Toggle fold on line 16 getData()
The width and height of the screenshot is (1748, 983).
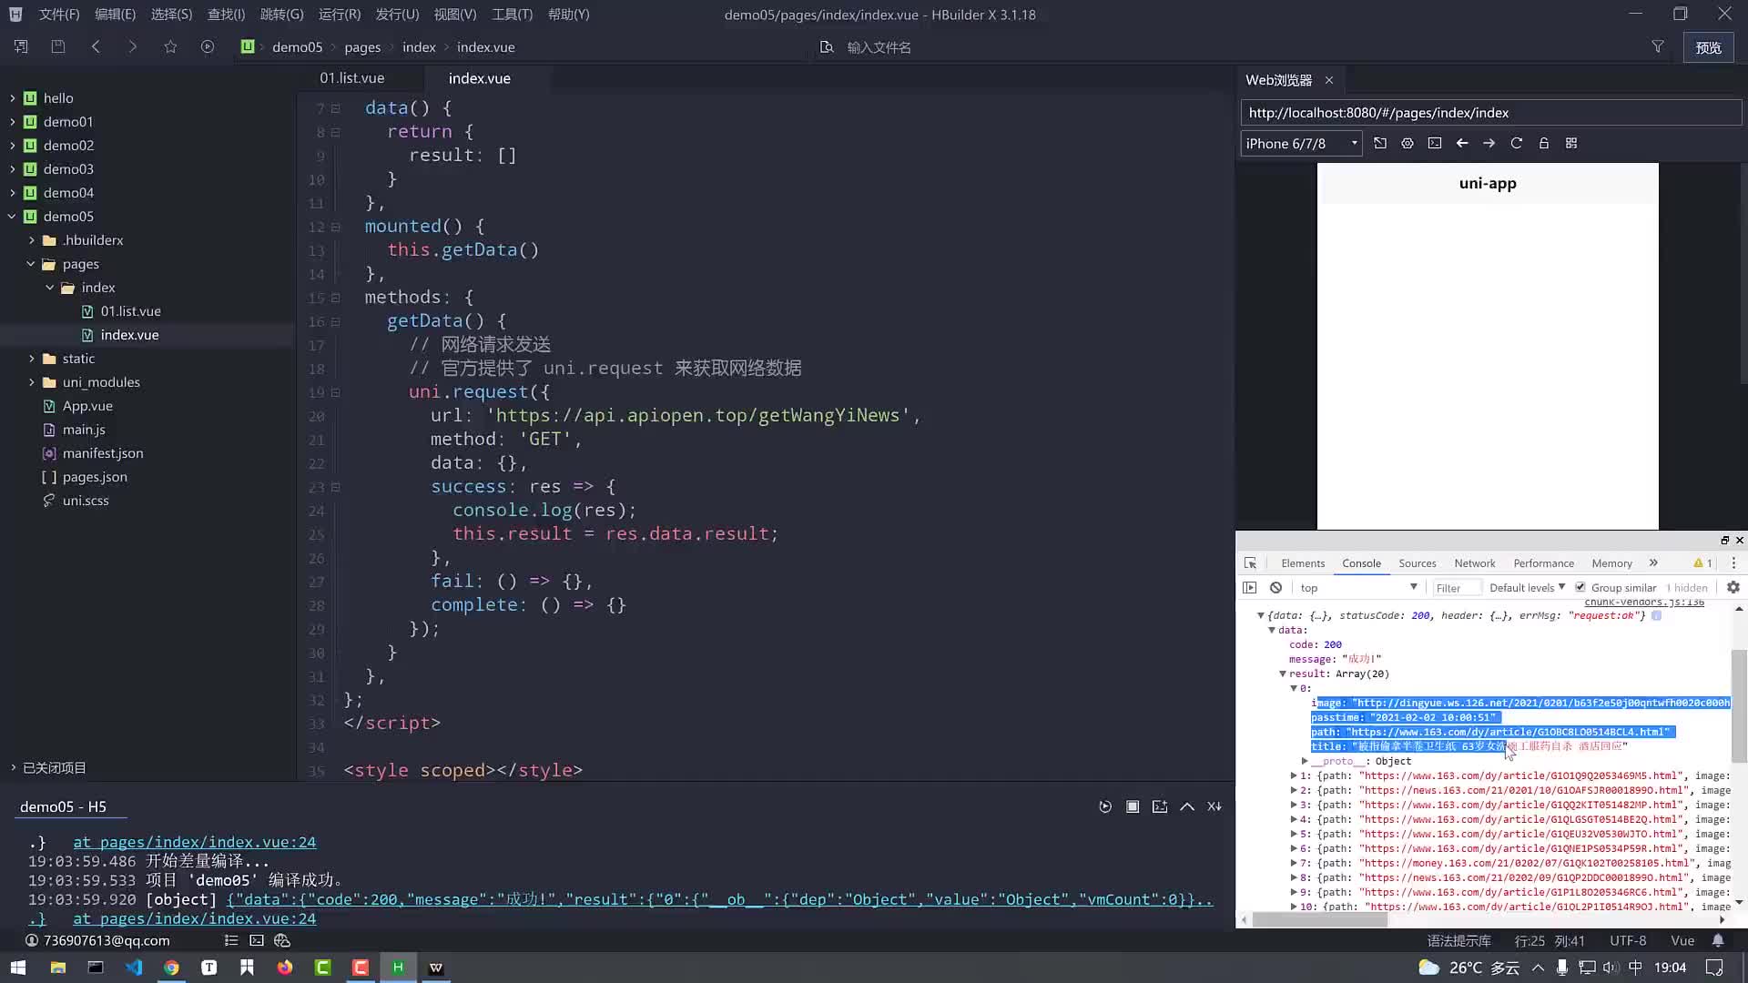pyautogui.click(x=336, y=321)
